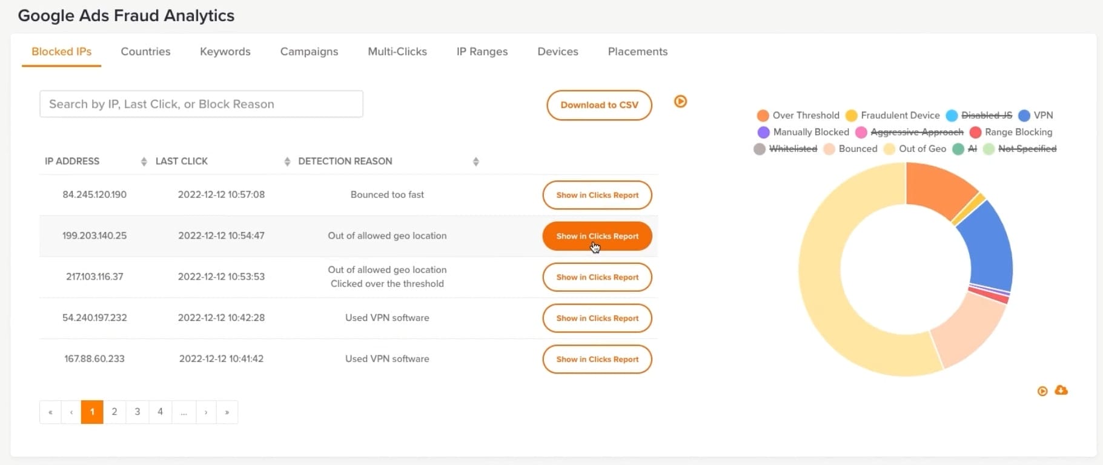Focus the Search by IP input field

[x=201, y=104]
